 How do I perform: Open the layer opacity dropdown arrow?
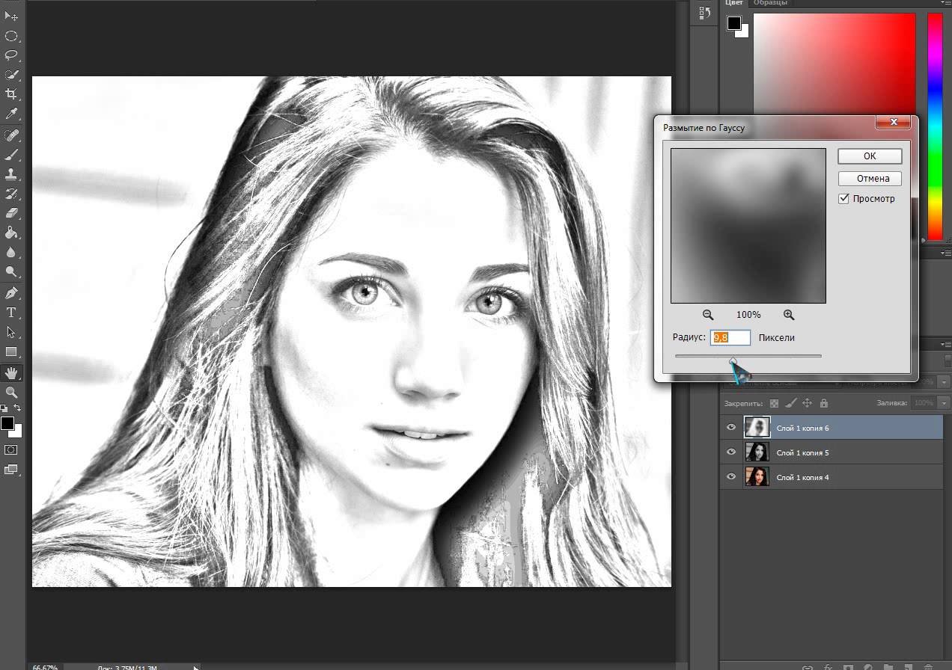click(943, 382)
